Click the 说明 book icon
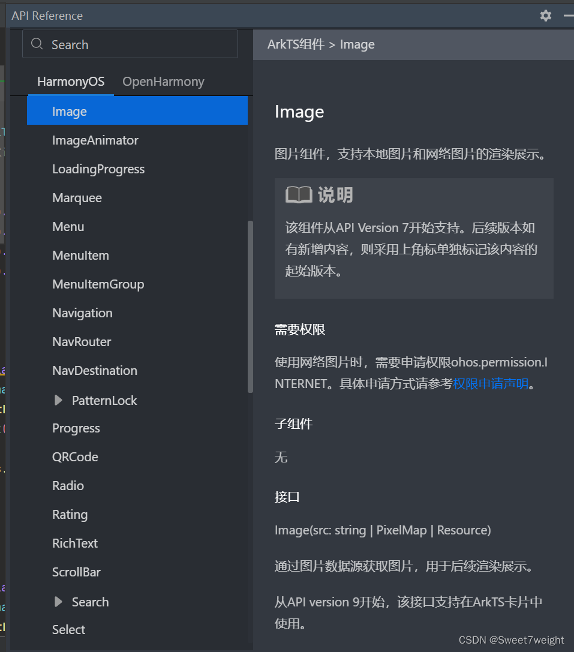 (299, 194)
